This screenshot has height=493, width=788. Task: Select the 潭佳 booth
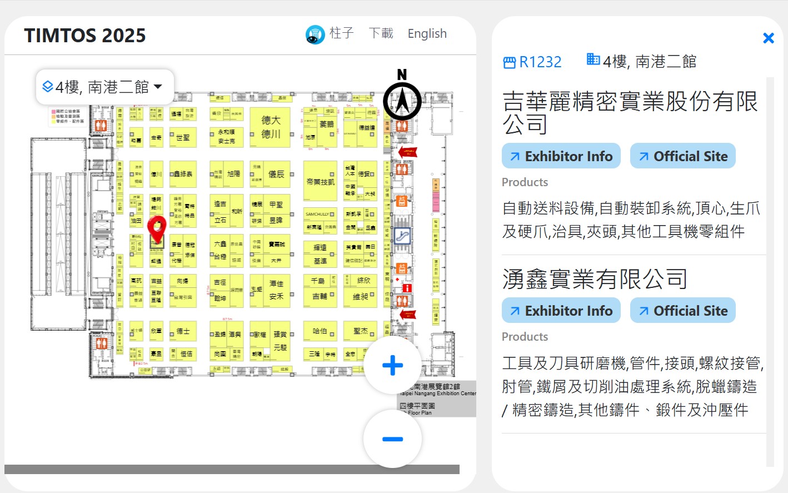click(276, 283)
